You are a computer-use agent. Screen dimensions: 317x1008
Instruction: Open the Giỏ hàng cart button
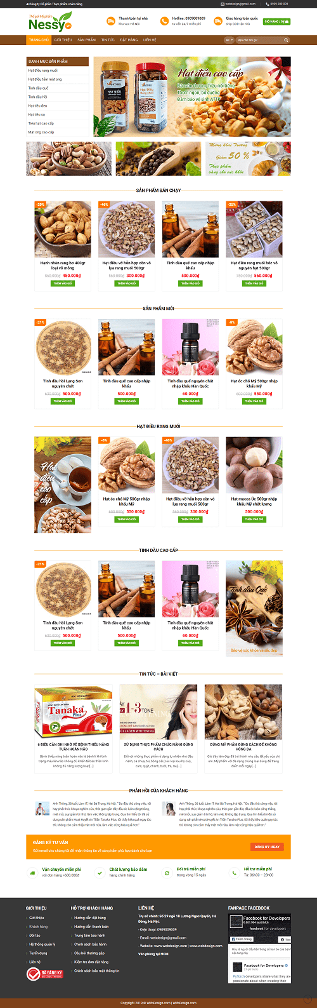coord(276,21)
